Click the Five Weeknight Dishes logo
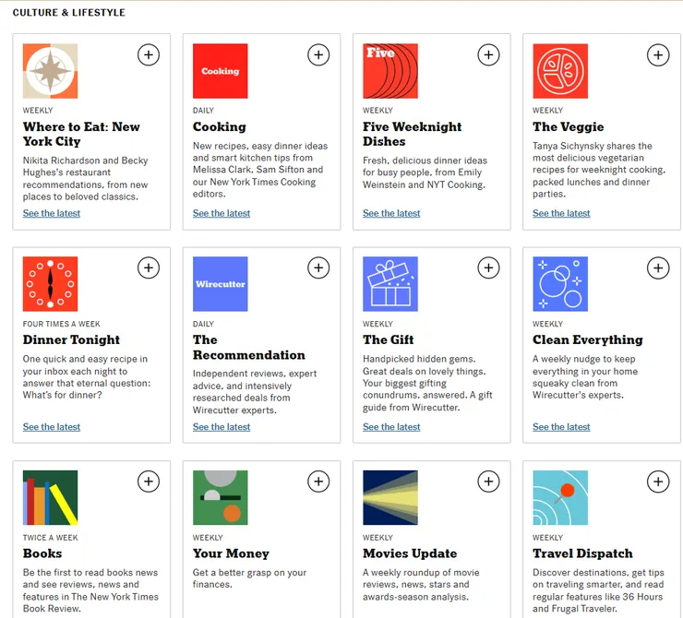This screenshot has height=618, width=683. point(389,71)
